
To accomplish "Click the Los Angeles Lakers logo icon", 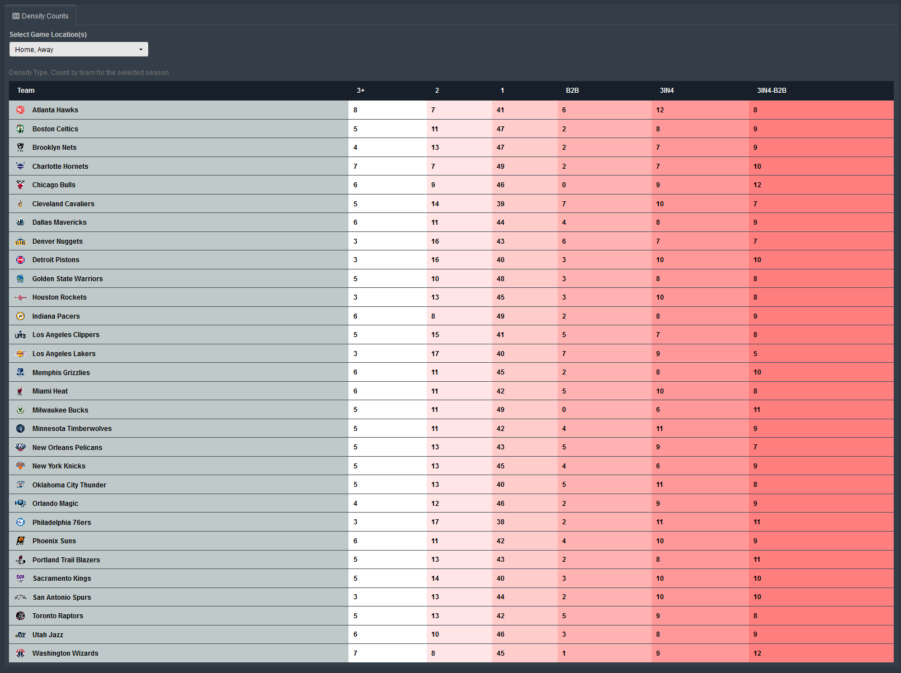I will tap(21, 354).
